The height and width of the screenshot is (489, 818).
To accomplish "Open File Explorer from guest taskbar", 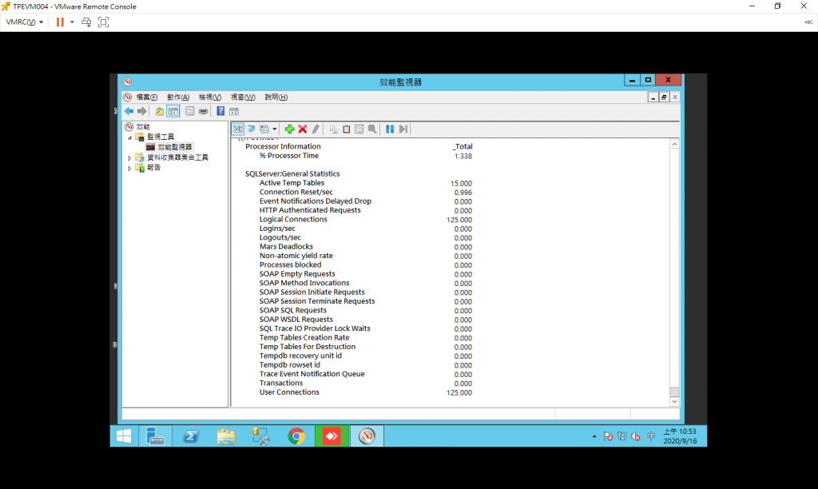I will 225,436.
